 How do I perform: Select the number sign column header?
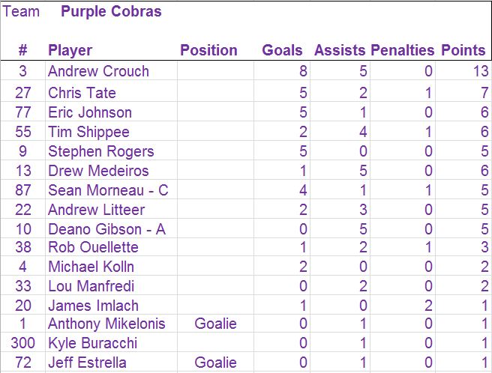23,50
